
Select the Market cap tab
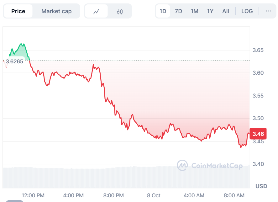(x=56, y=11)
